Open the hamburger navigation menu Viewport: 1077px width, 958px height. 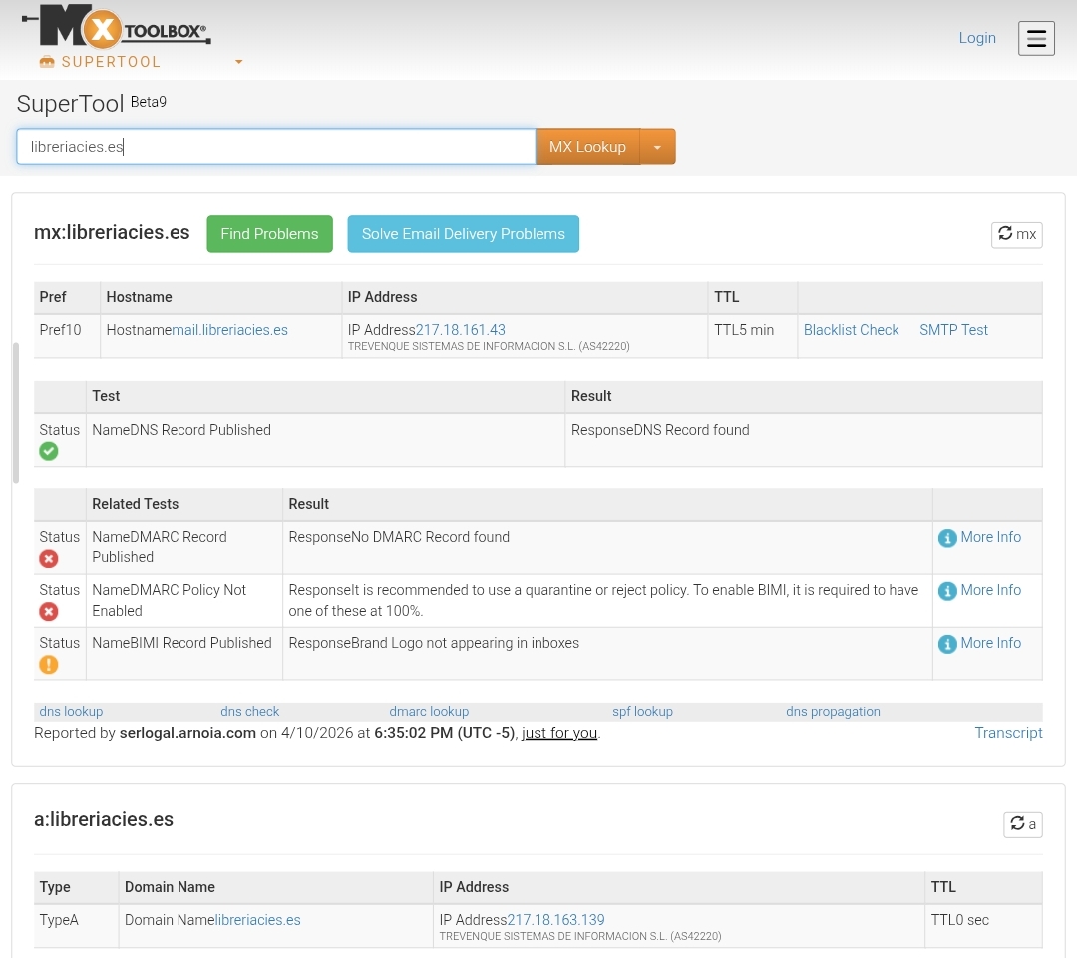(1036, 38)
